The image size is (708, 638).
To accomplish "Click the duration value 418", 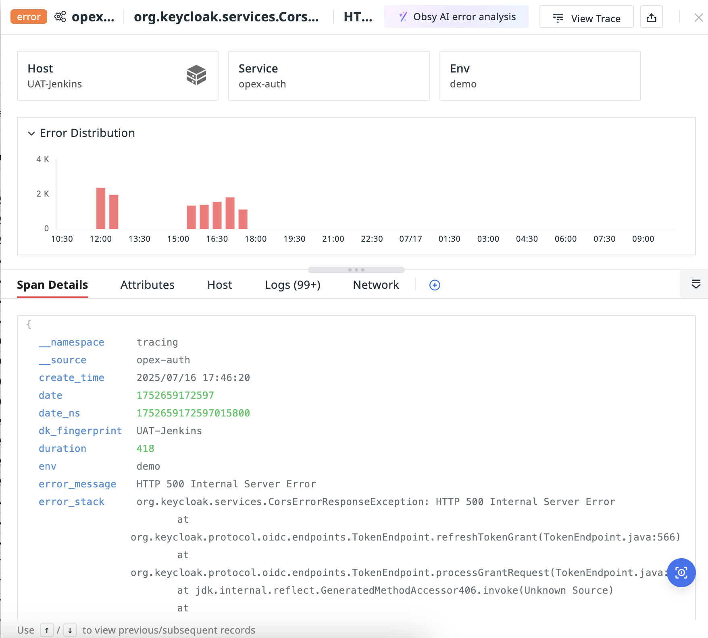I will [146, 449].
